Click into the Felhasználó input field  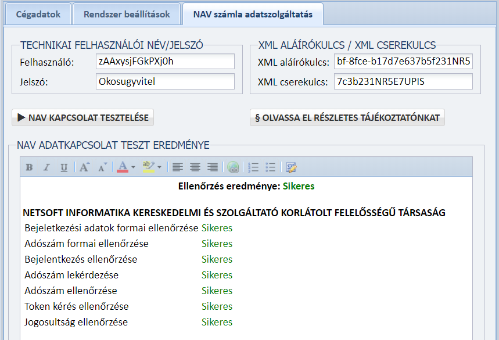[165, 62]
